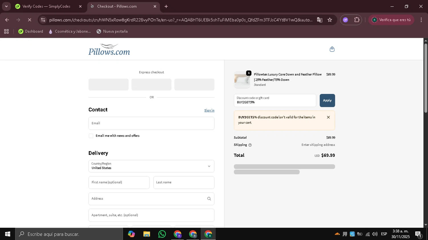Click the address search magnifier icon
The width and height of the screenshot is (428, 240).
tap(209, 199)
